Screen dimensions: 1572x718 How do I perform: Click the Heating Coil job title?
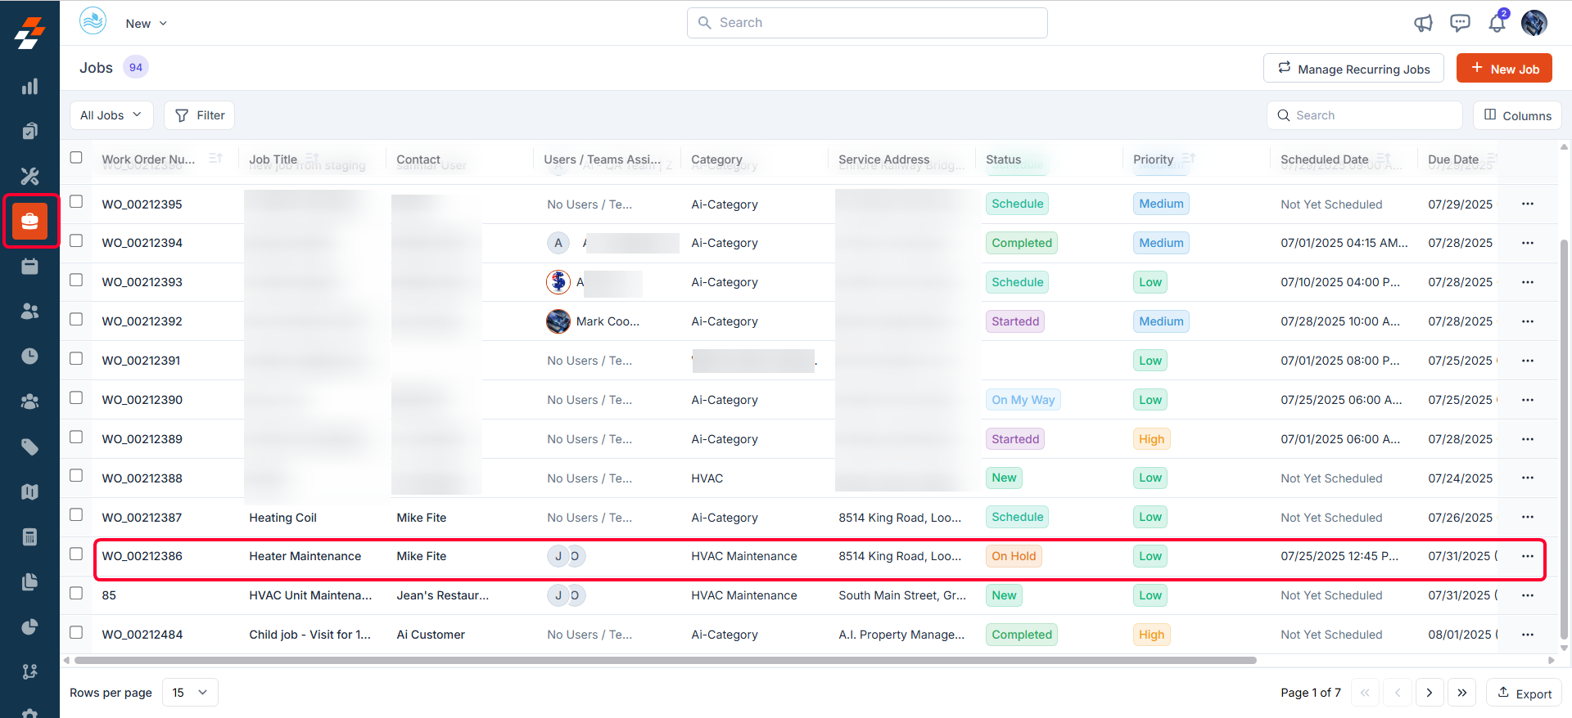tap(282, 518)
